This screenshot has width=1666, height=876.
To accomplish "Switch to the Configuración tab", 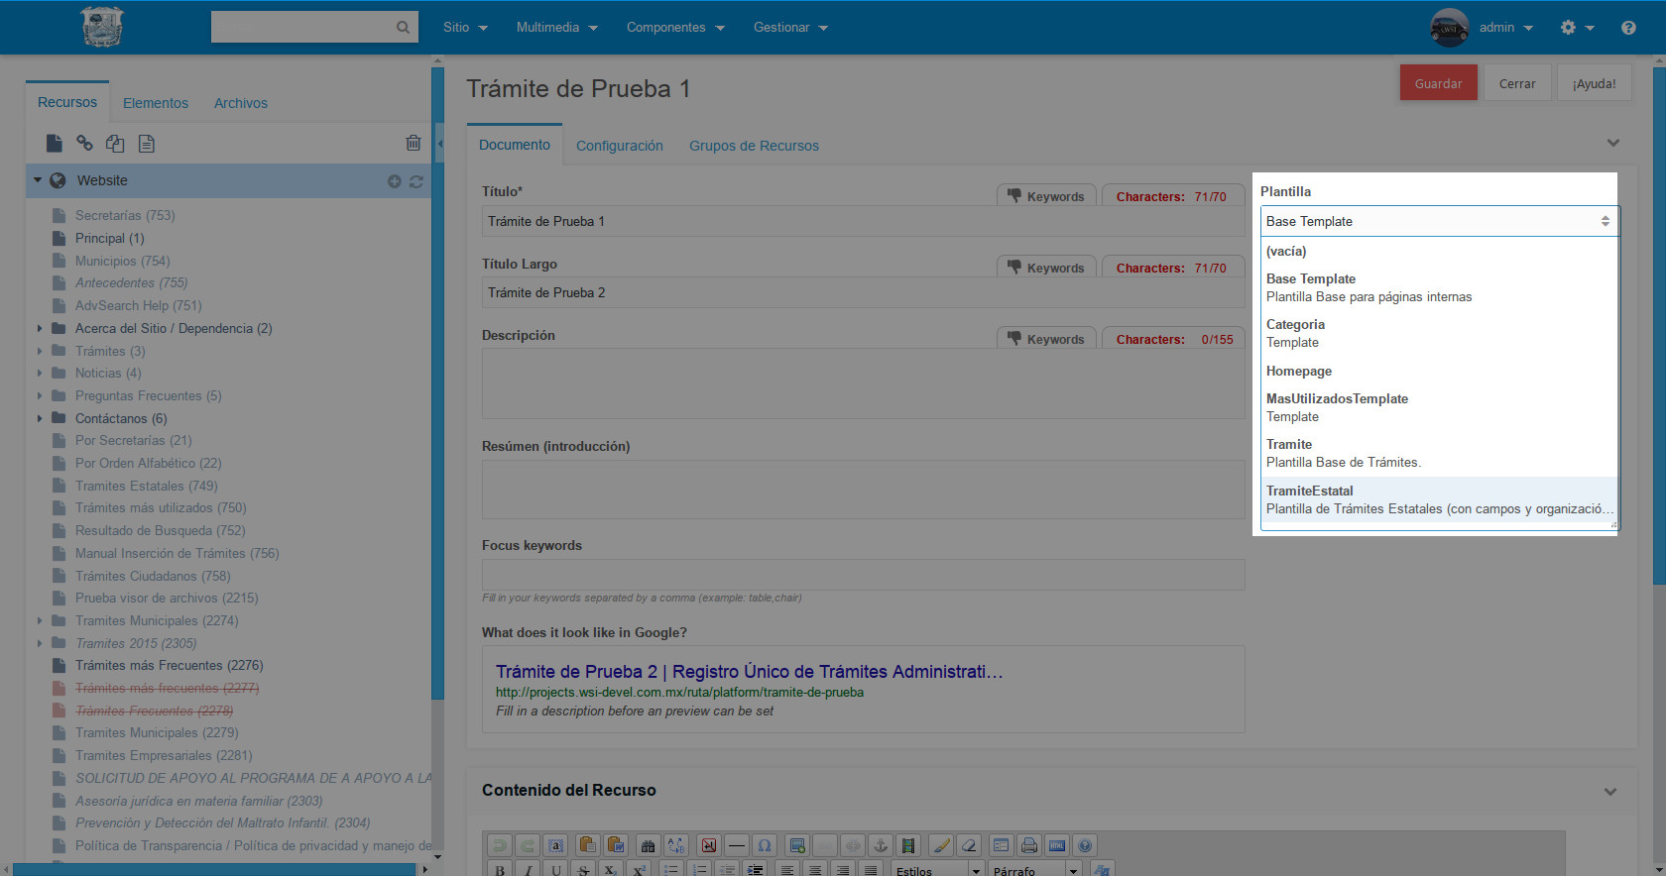I will [x=620, y=146].
